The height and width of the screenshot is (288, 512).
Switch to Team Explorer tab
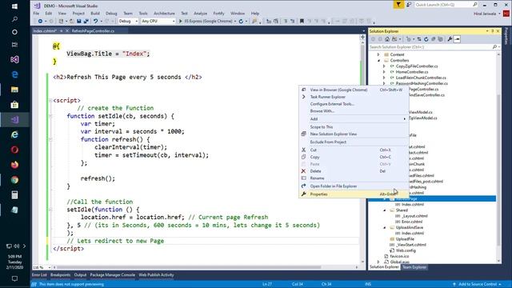(x=414, y=267)
